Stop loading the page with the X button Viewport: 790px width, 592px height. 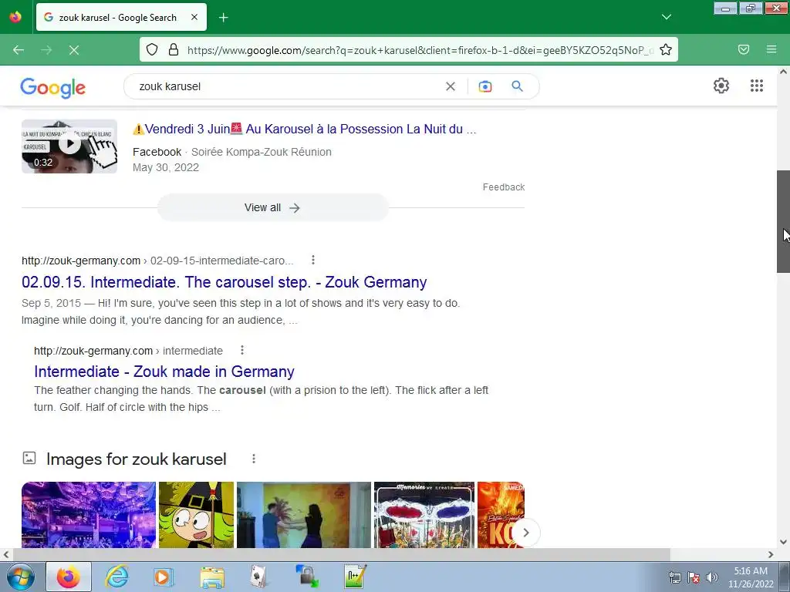tap(74, 50)
